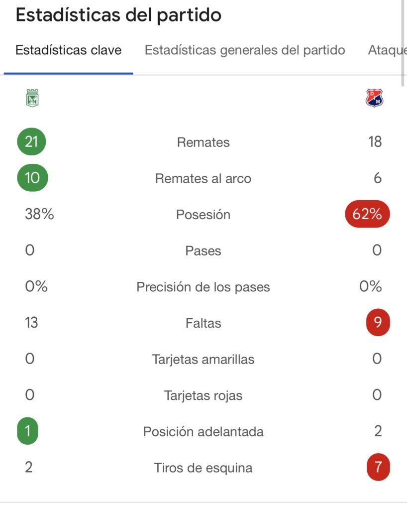Click the Precisión de los pases label
Viewport: 407px width, 510px height.
tap(203, 287)
